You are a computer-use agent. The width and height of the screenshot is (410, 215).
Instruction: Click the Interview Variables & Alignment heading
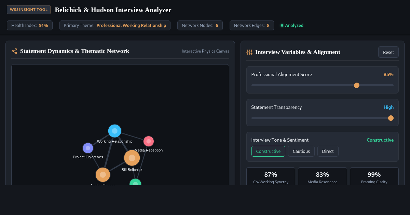[298, 52]
